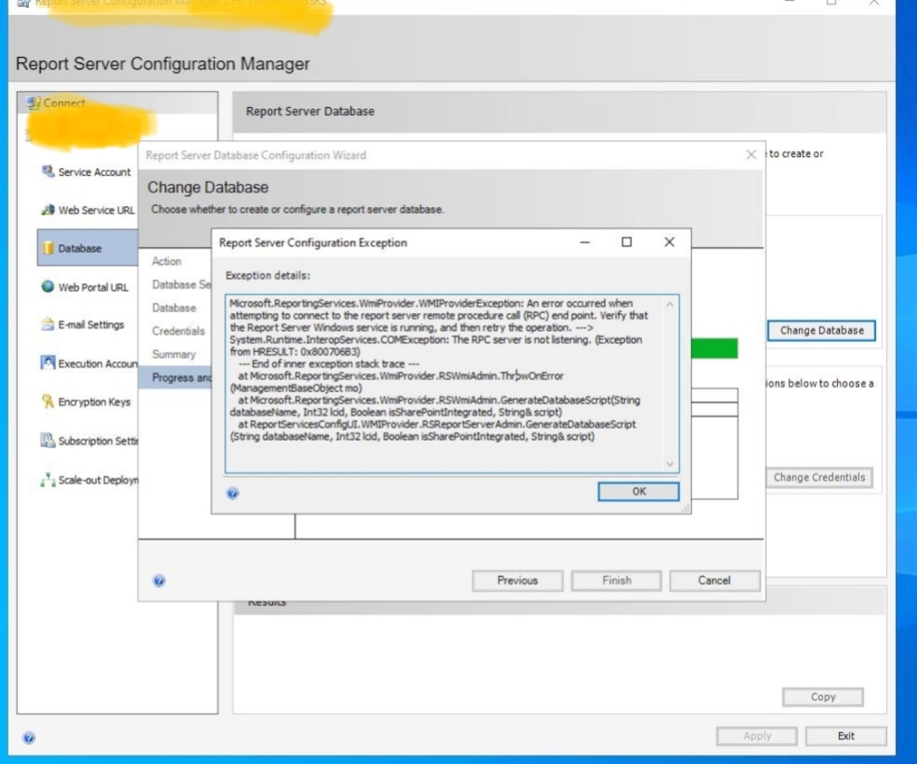Click the Copy results button
This screenshot has height=764, width=917.
823,697
